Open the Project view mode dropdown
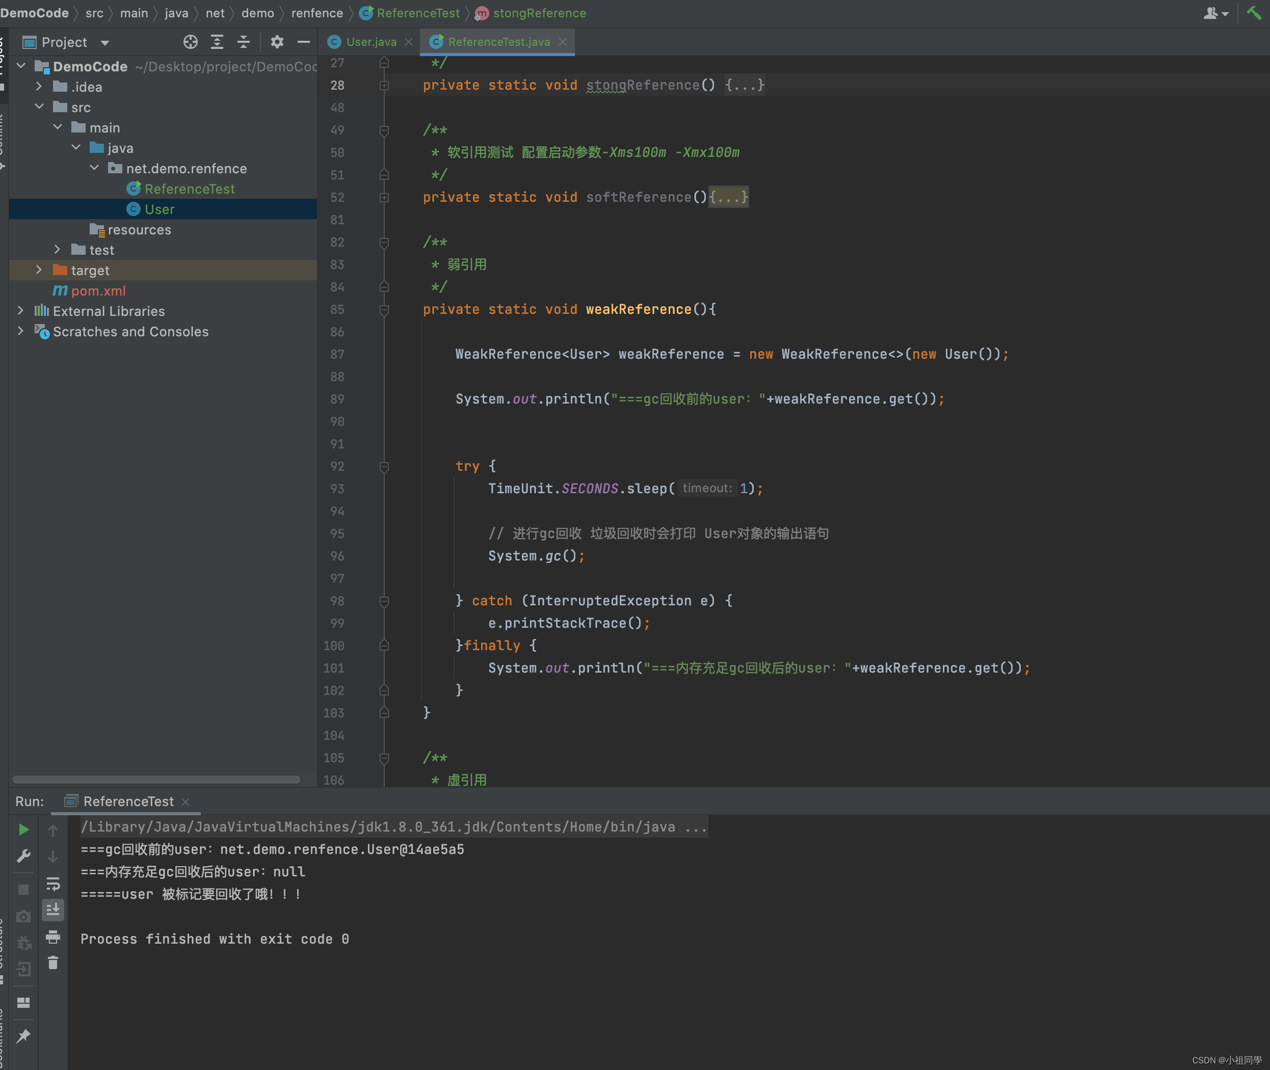 [x=105, y=42]
